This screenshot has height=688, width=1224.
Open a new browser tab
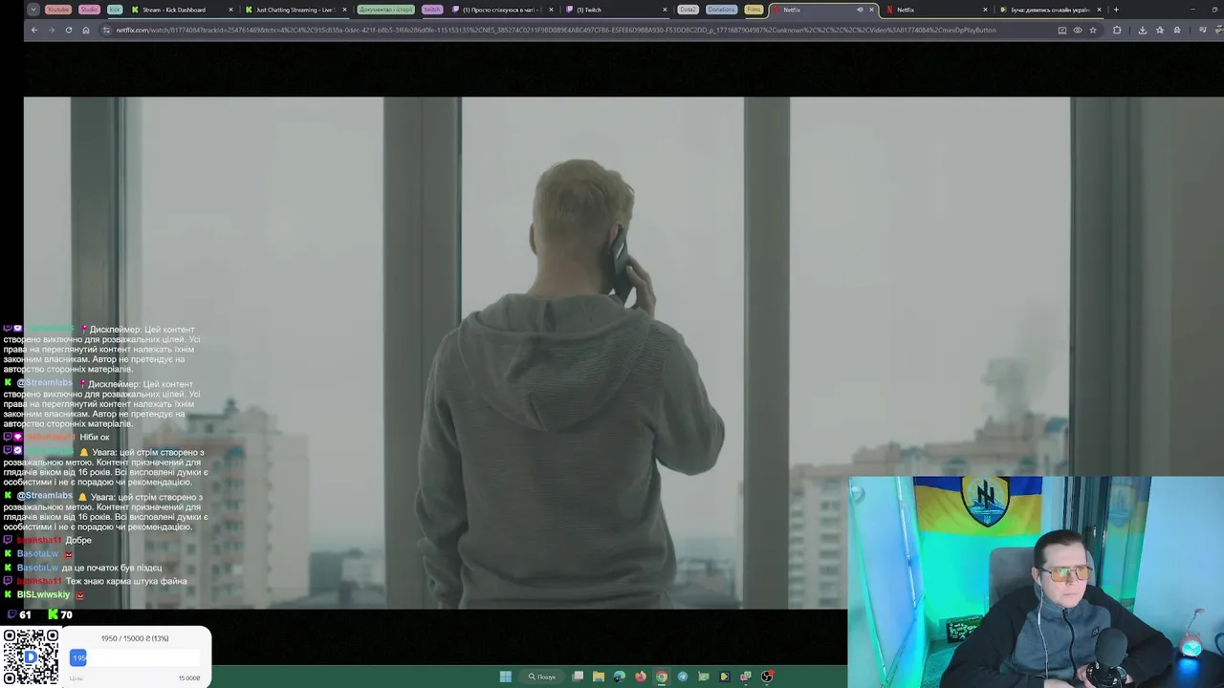point(1116,10)
